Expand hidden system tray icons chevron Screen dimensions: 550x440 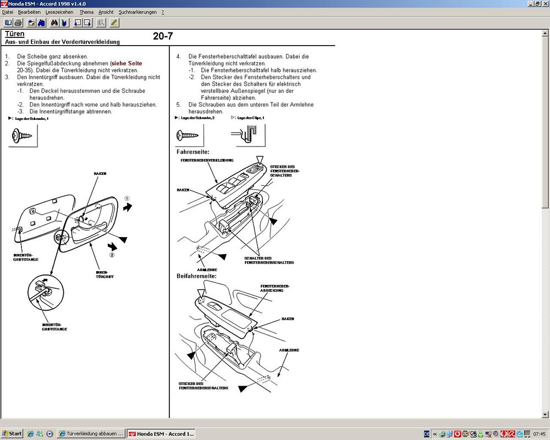[434, 433]
